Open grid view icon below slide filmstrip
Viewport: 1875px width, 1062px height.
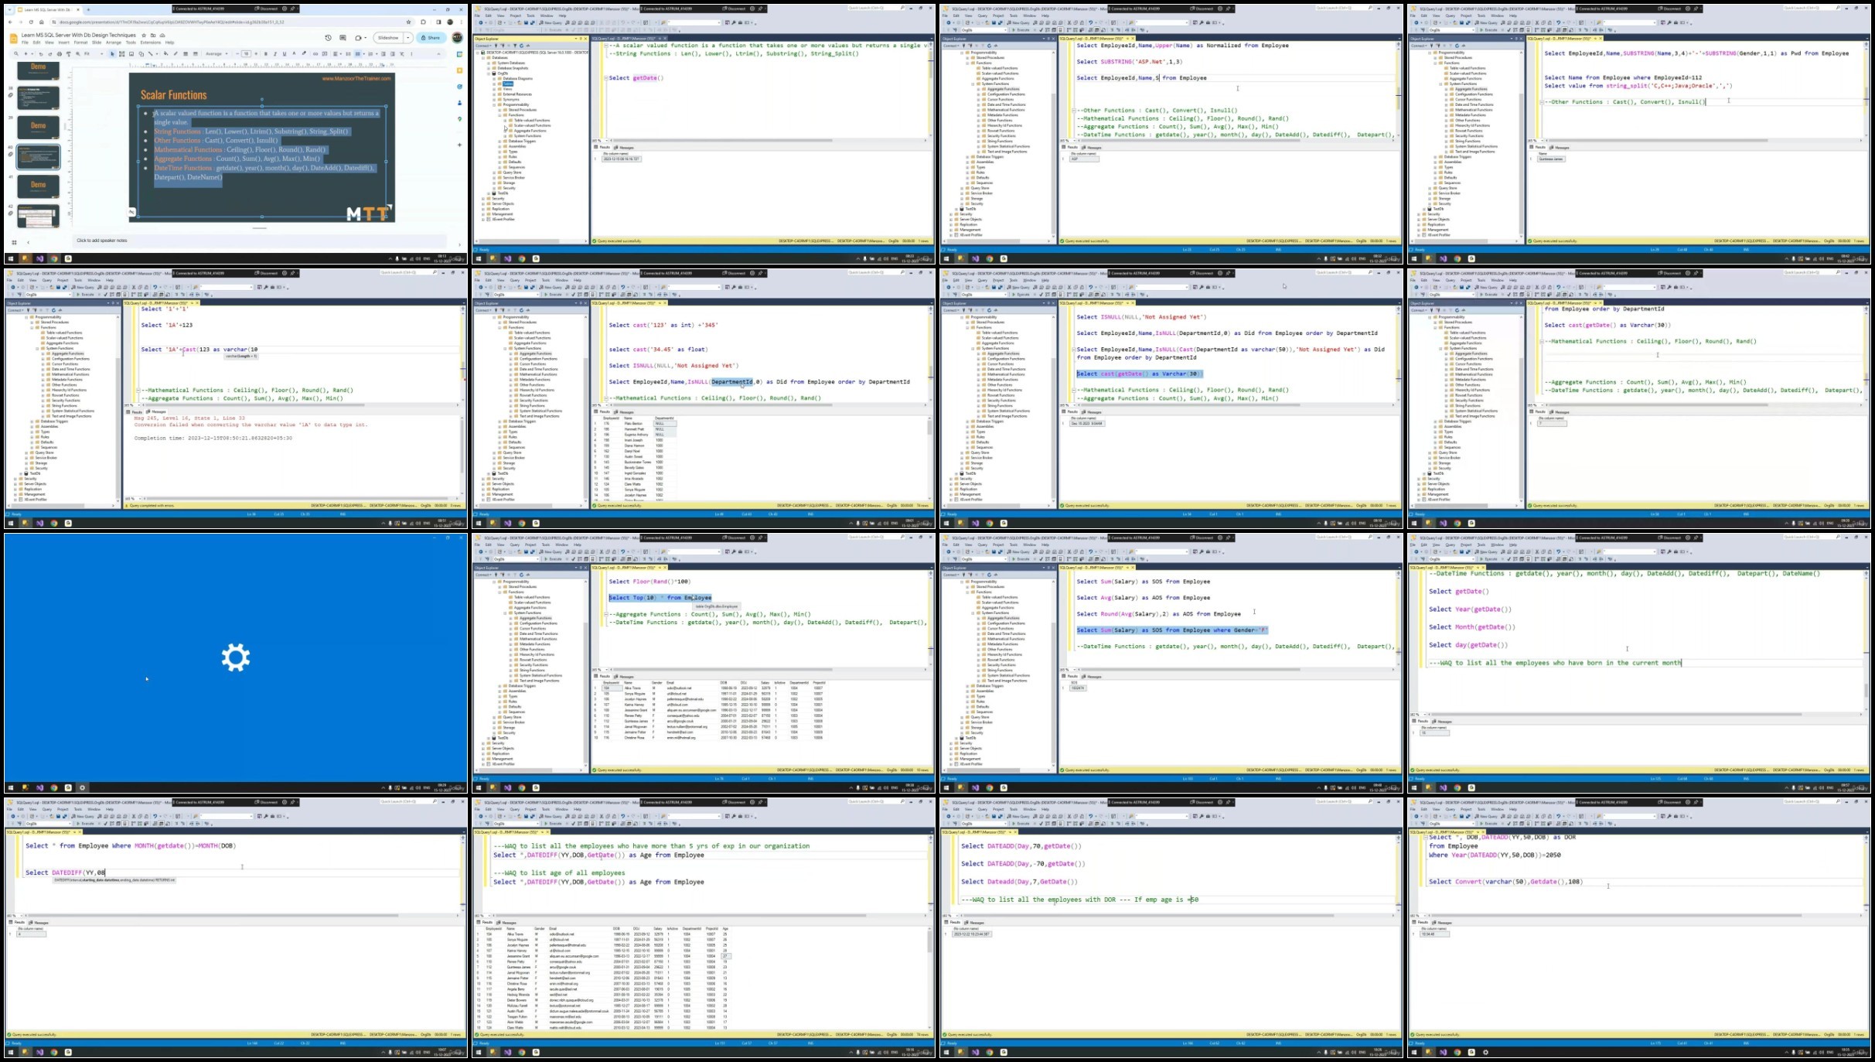pos(13,242)
